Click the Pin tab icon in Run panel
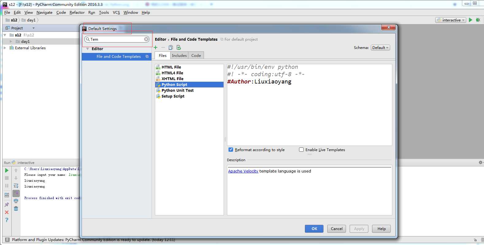The width and height of the screenshot is (484, 245). [7, 205]
